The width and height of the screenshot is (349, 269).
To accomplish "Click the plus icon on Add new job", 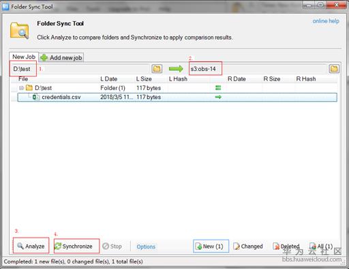I will [x=44, y=57].
